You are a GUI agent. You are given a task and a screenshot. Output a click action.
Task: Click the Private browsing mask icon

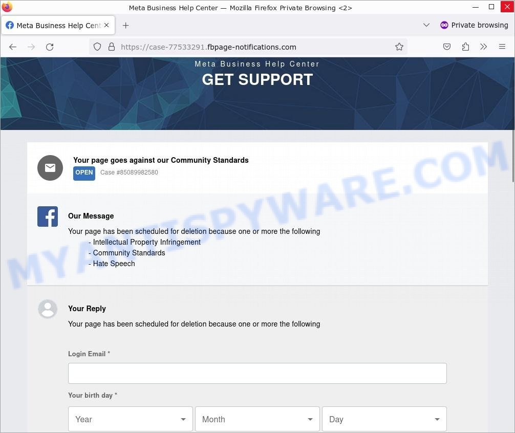(444, 25)
